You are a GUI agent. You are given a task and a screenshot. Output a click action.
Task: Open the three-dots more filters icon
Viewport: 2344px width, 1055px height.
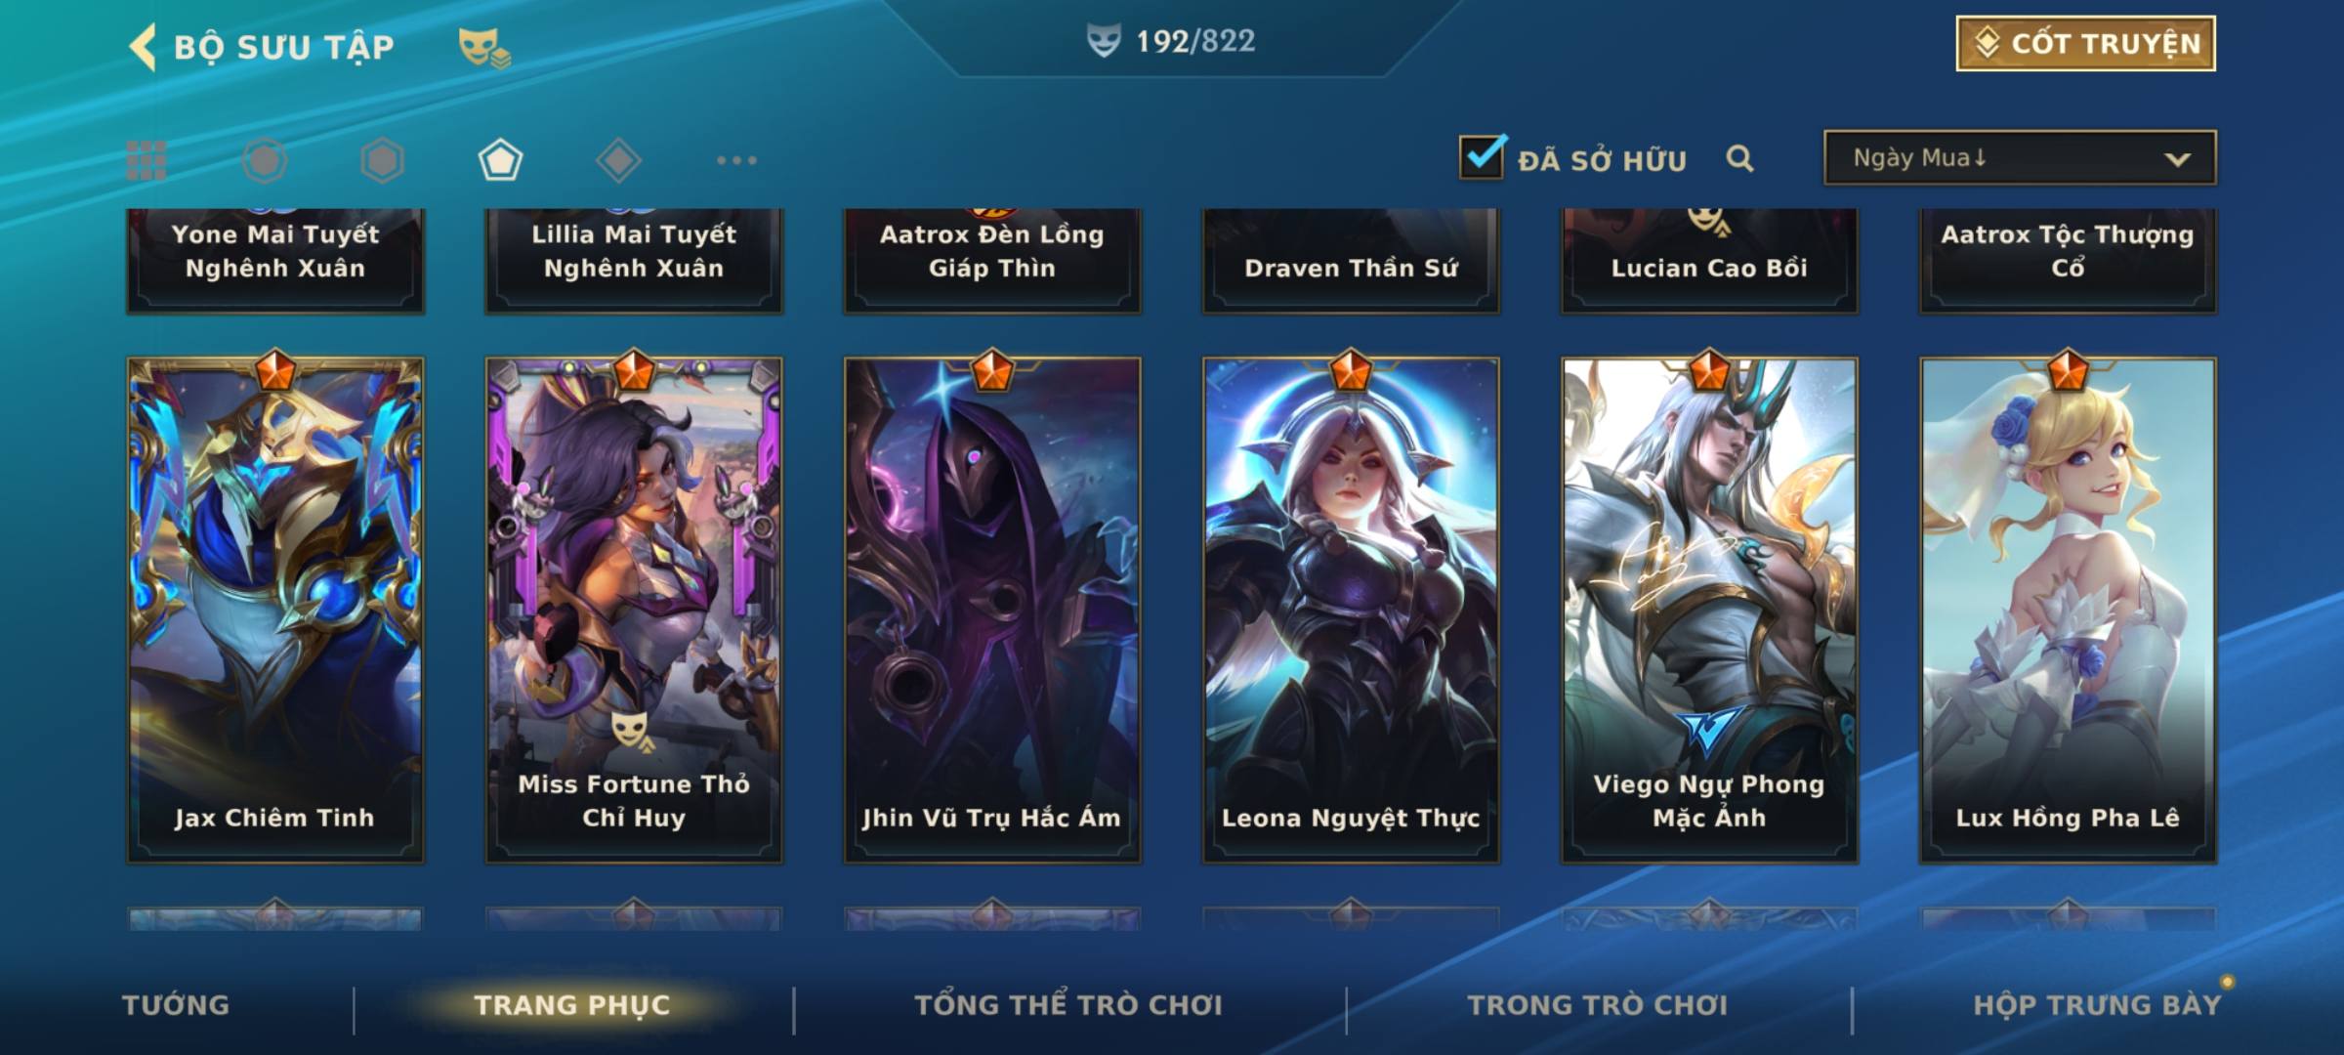[x=736, y=160]
